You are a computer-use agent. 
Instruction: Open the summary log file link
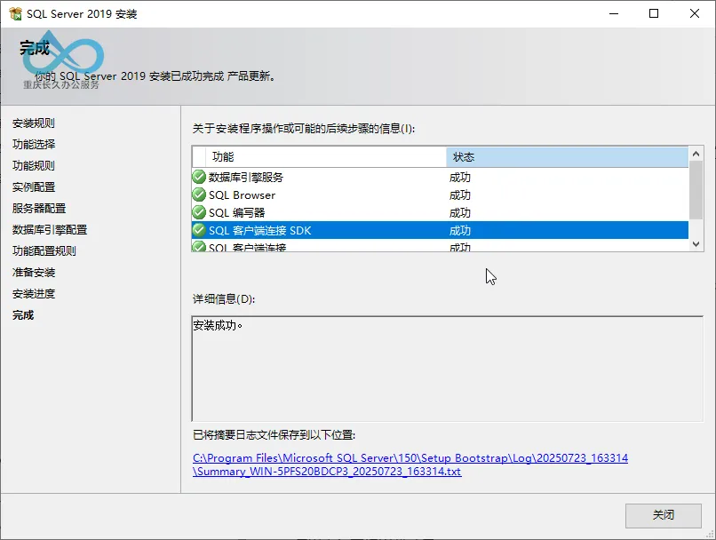410,465
